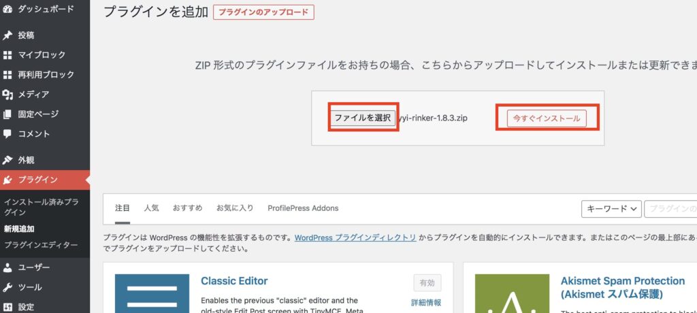This screenshot has width=697, height=313.
Task: Go to 再利用ブロック menu label
Action: coord(46,75)
